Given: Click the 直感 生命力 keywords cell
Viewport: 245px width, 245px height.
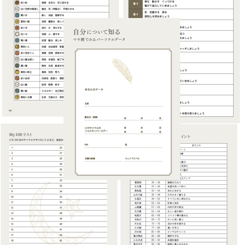Looking at the screenshot, I should tap(74, 3).
